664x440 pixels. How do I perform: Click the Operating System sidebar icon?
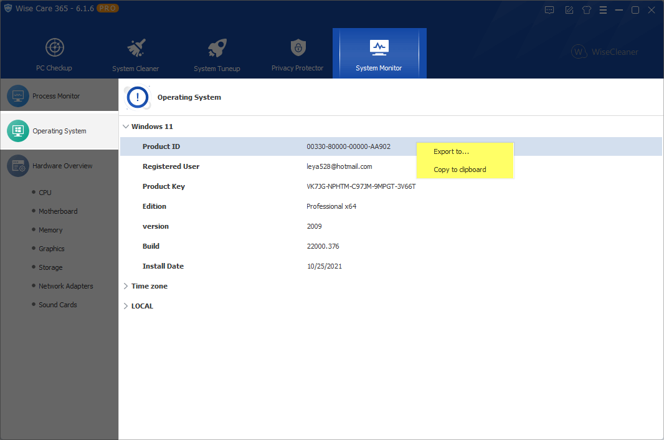[18, 130]
